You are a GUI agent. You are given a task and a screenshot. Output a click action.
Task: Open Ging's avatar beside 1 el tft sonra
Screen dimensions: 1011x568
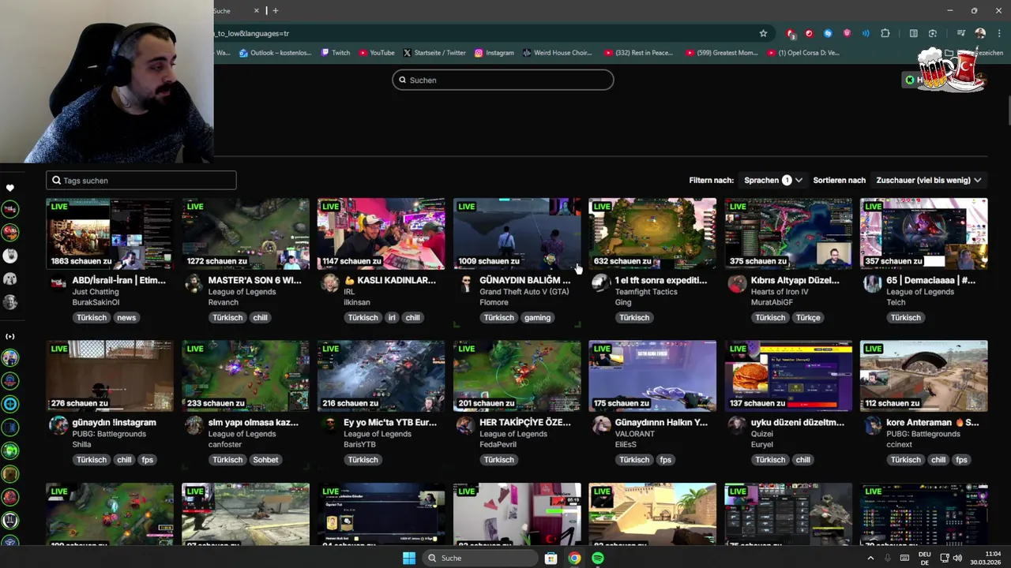click(x=601, y=283)
